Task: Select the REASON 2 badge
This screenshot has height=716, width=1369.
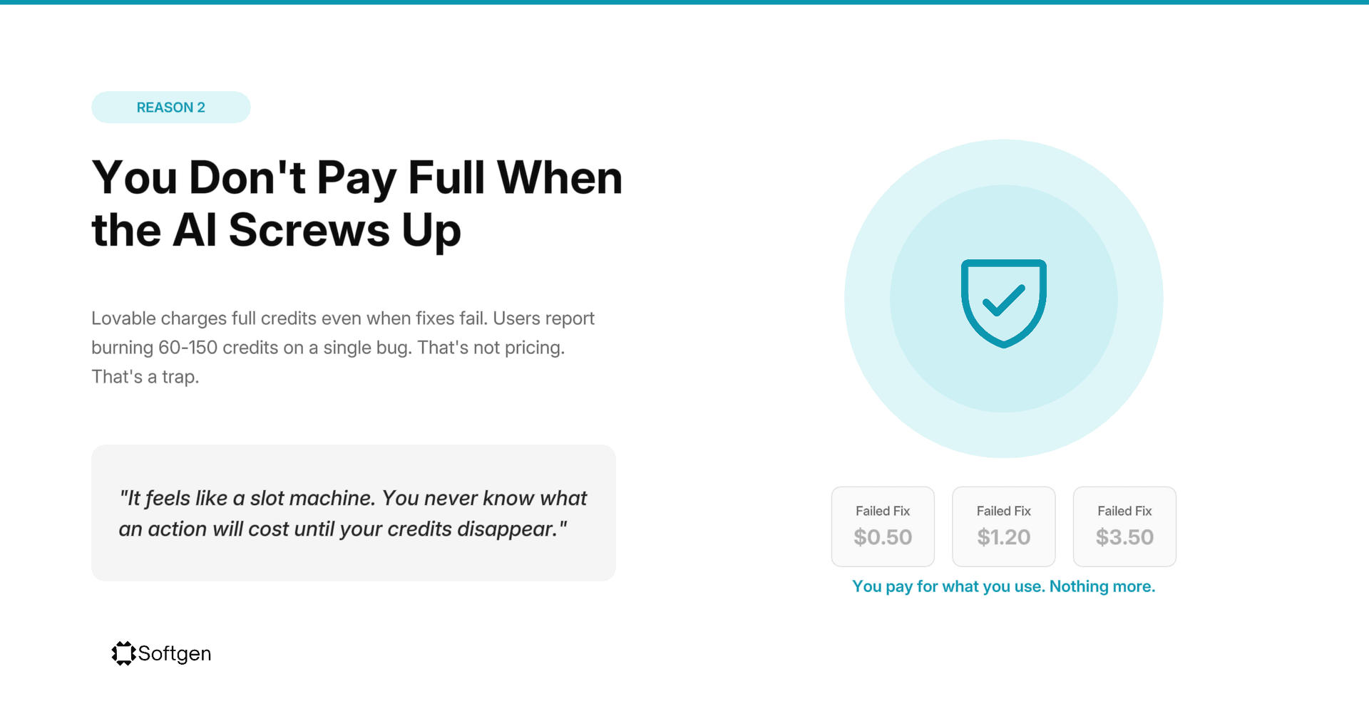Action: [x=171, y=108]
